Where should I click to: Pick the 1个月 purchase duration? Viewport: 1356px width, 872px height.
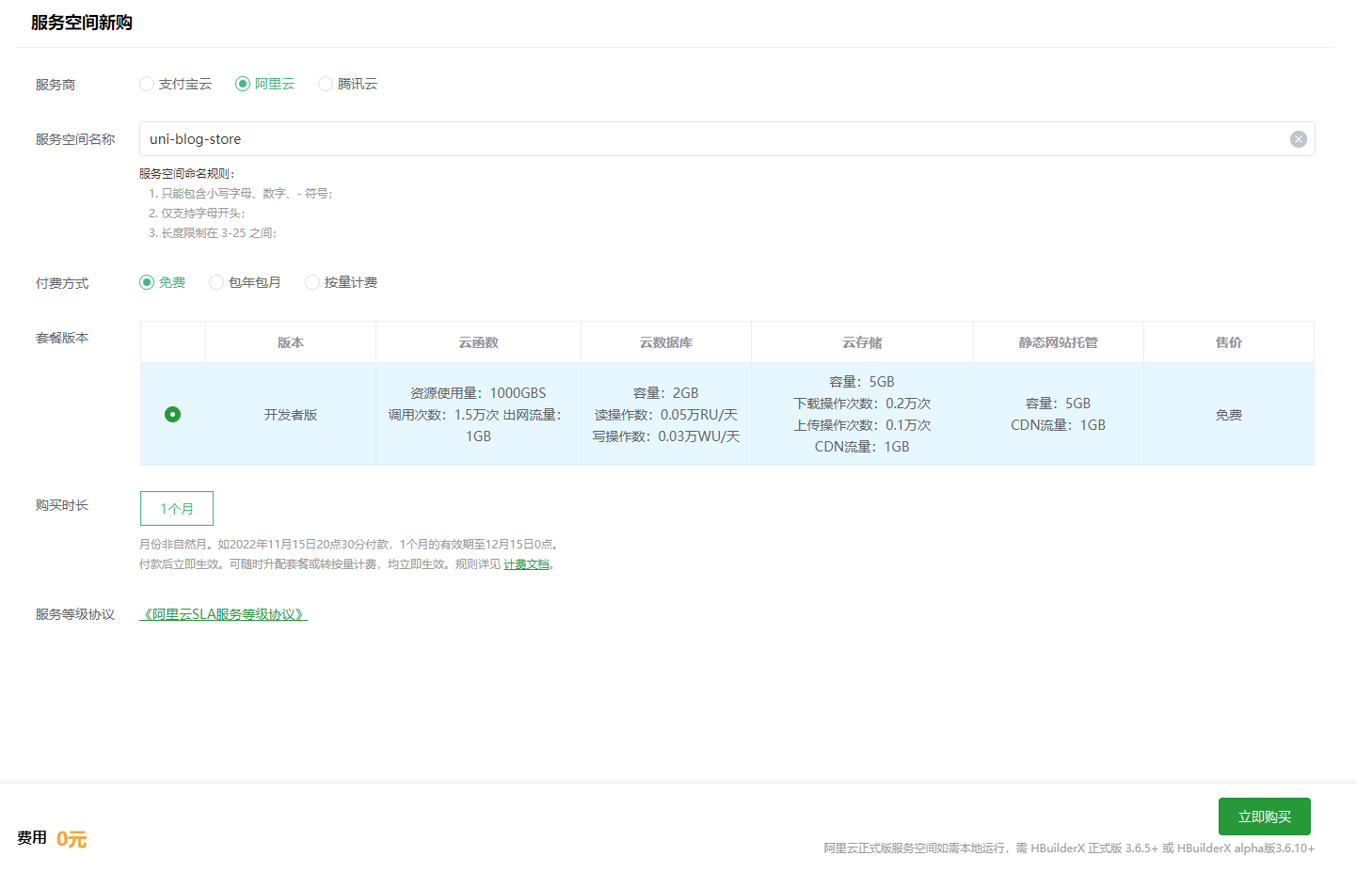177,508
